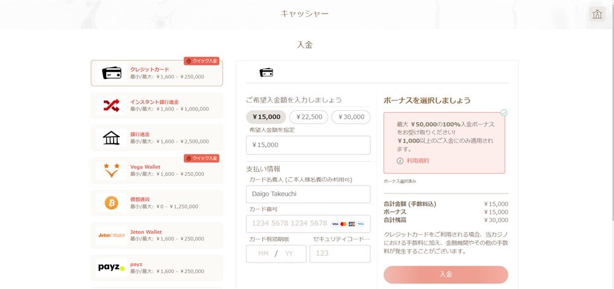This screenshot has height=289, width=614.
Task: Click 仮想通貨 payment method label
Action: [x=140, y=199]
